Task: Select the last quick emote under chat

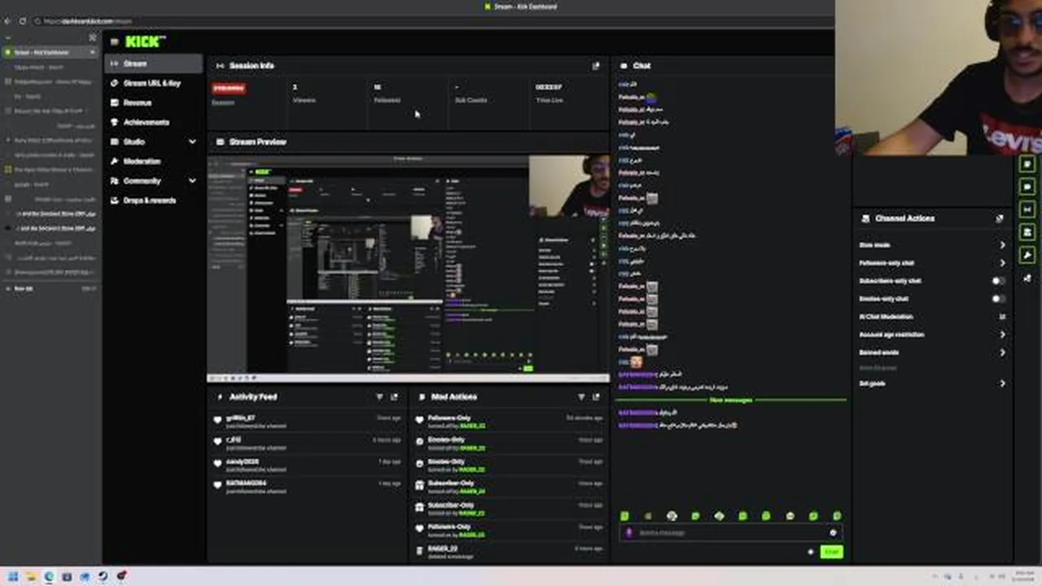Action: [837, 516]
